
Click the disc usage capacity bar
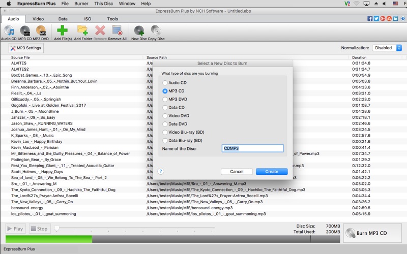(x=173, y=239)
